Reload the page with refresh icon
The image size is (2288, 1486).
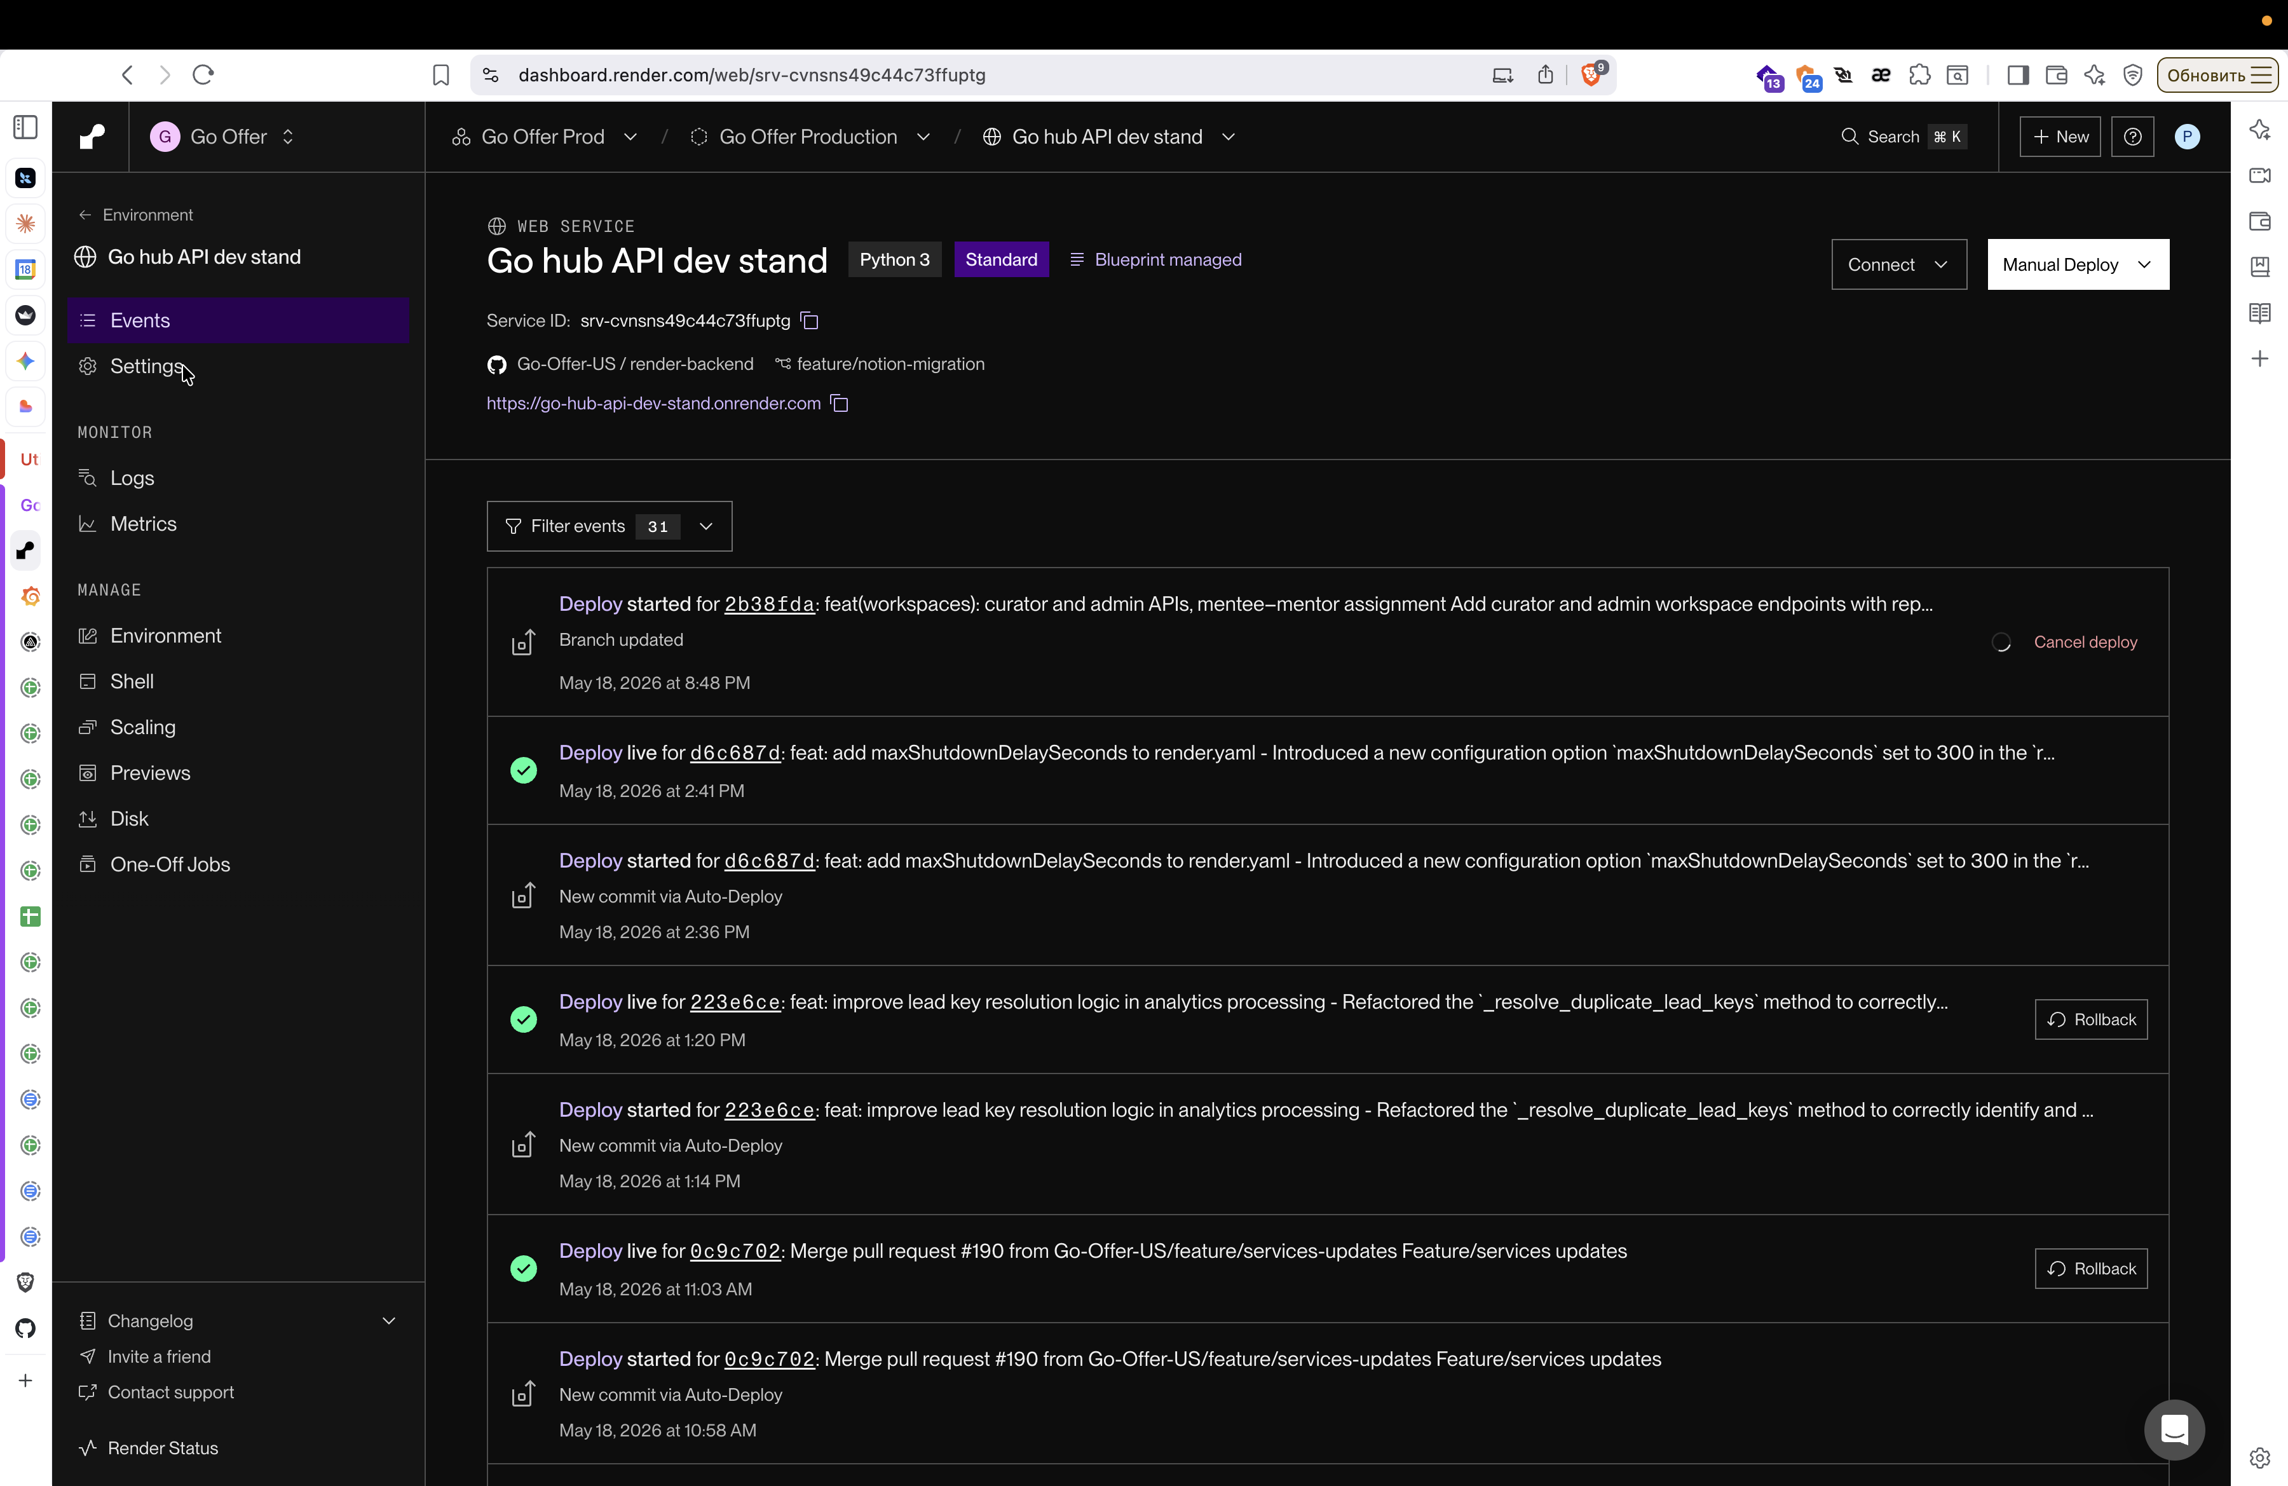[x=203, y=75]
